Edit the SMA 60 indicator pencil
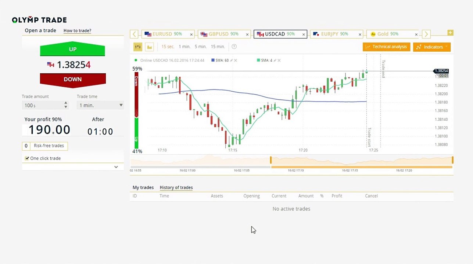The height and width of the screenshot is (264, 473). click(x=232, y=60)
